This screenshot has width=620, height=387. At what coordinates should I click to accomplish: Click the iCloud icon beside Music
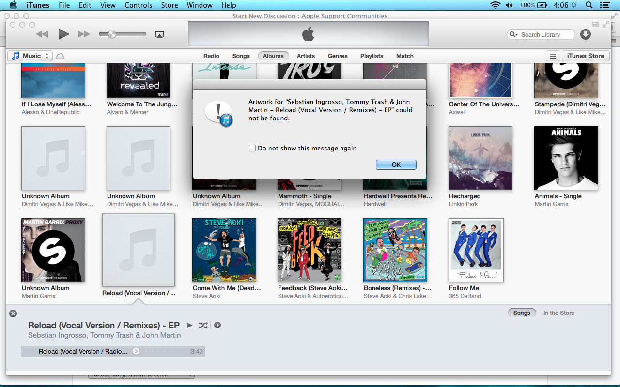click(60, 56)
